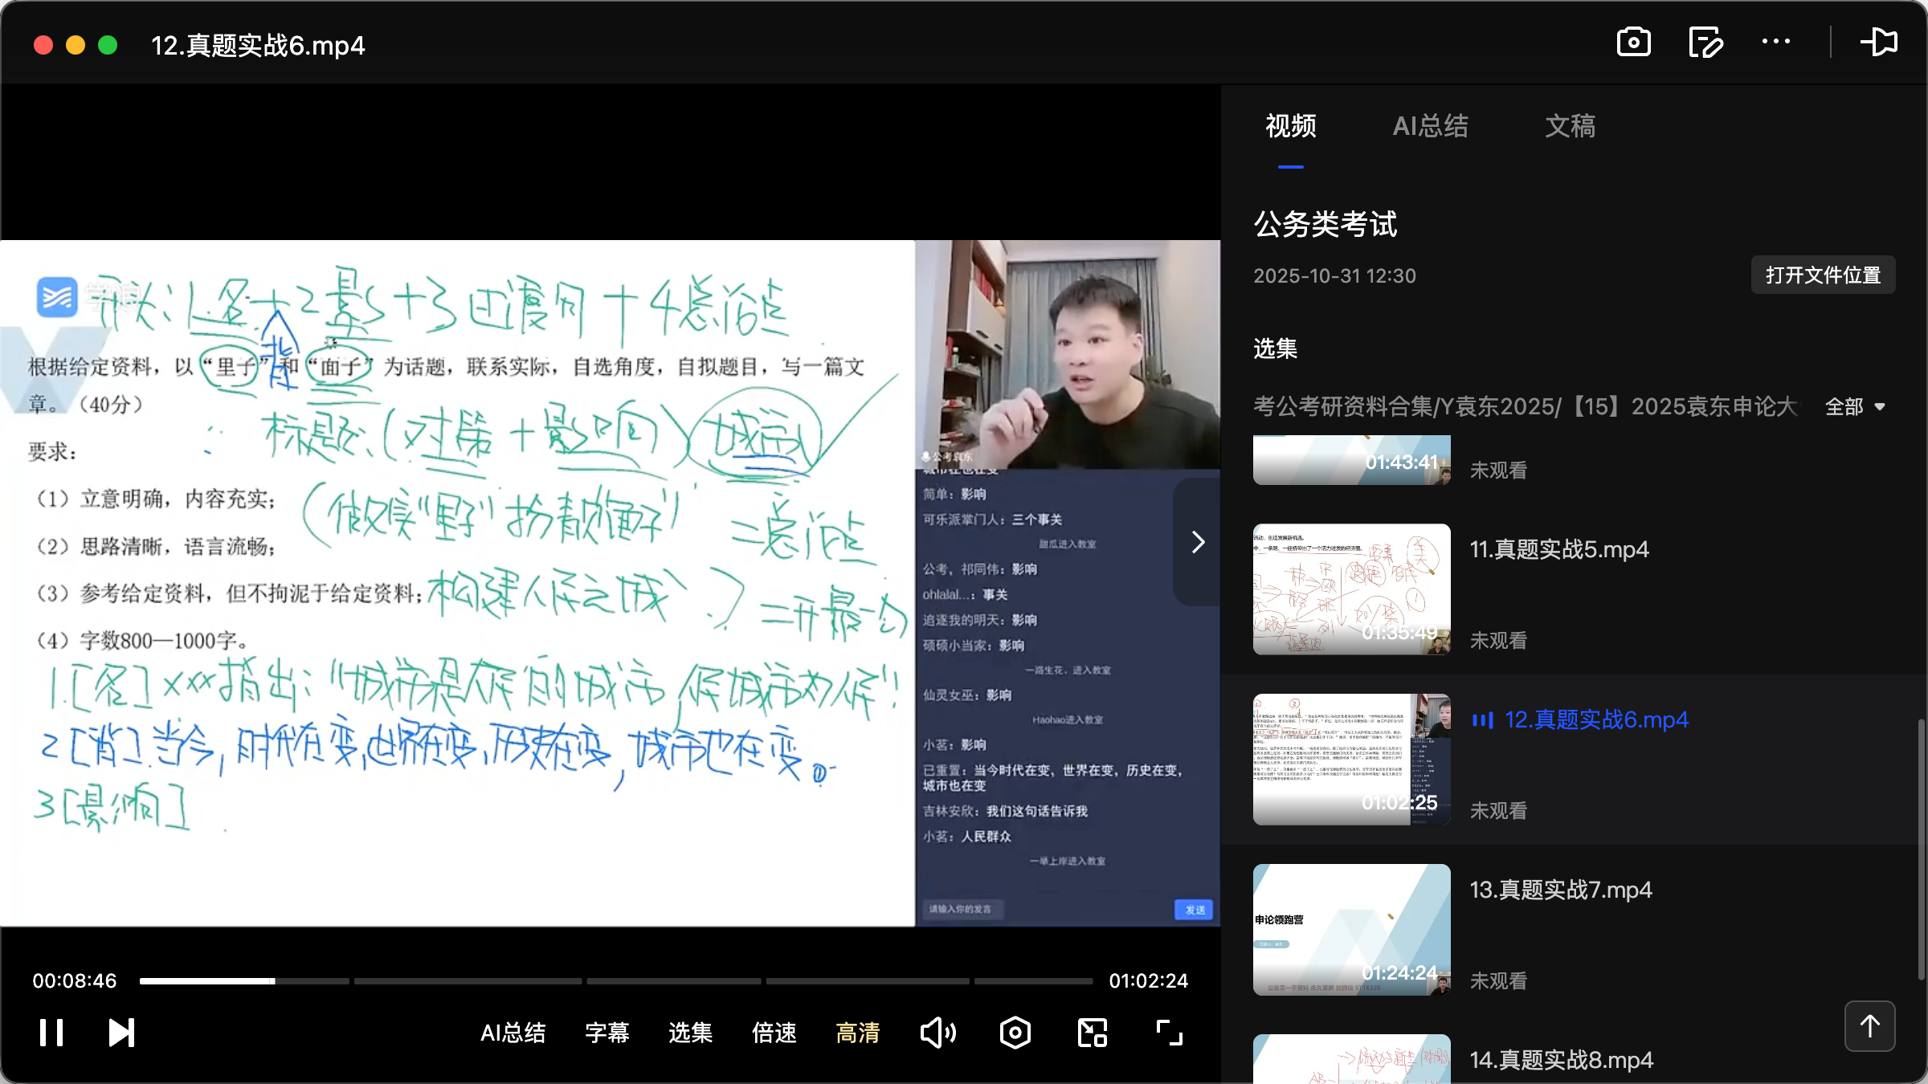Open the 倍速 playback speed option

pos(774,1033)
